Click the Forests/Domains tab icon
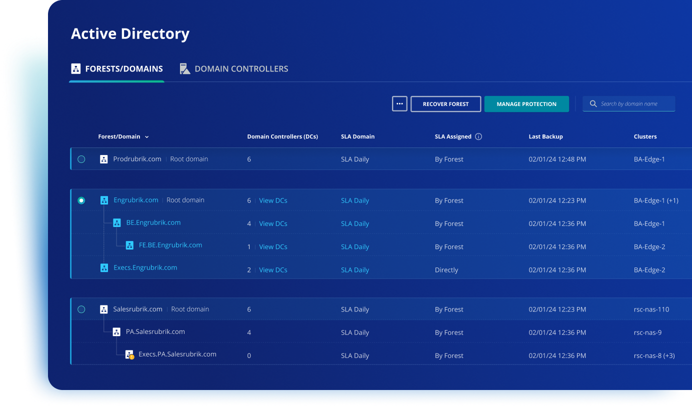Image resolution: width=692 pixels, height=408 pixels. [x=76, y=68]
